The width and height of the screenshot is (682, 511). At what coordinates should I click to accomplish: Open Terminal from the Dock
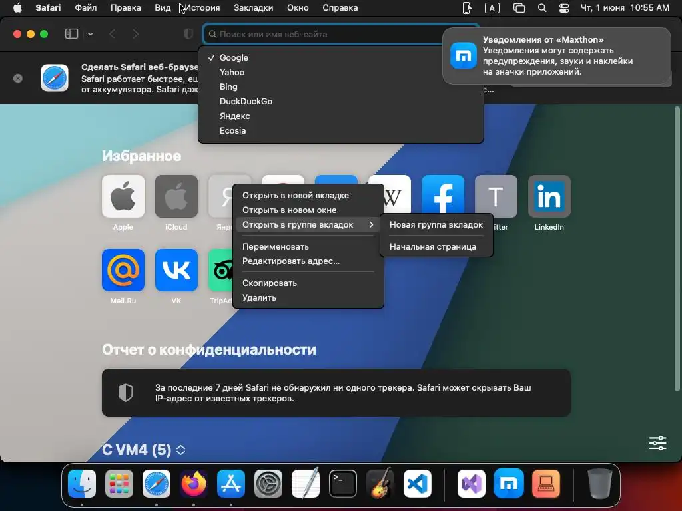(343, 484)
